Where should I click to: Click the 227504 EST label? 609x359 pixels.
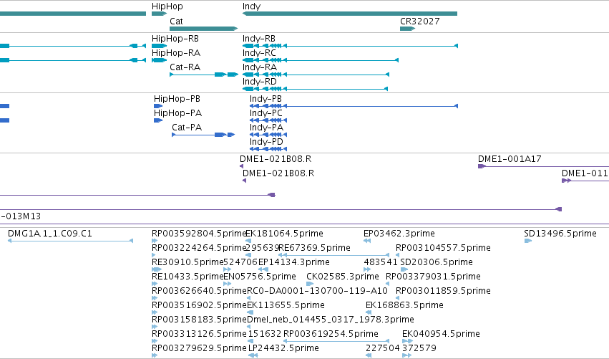click(x=383, y=349)
